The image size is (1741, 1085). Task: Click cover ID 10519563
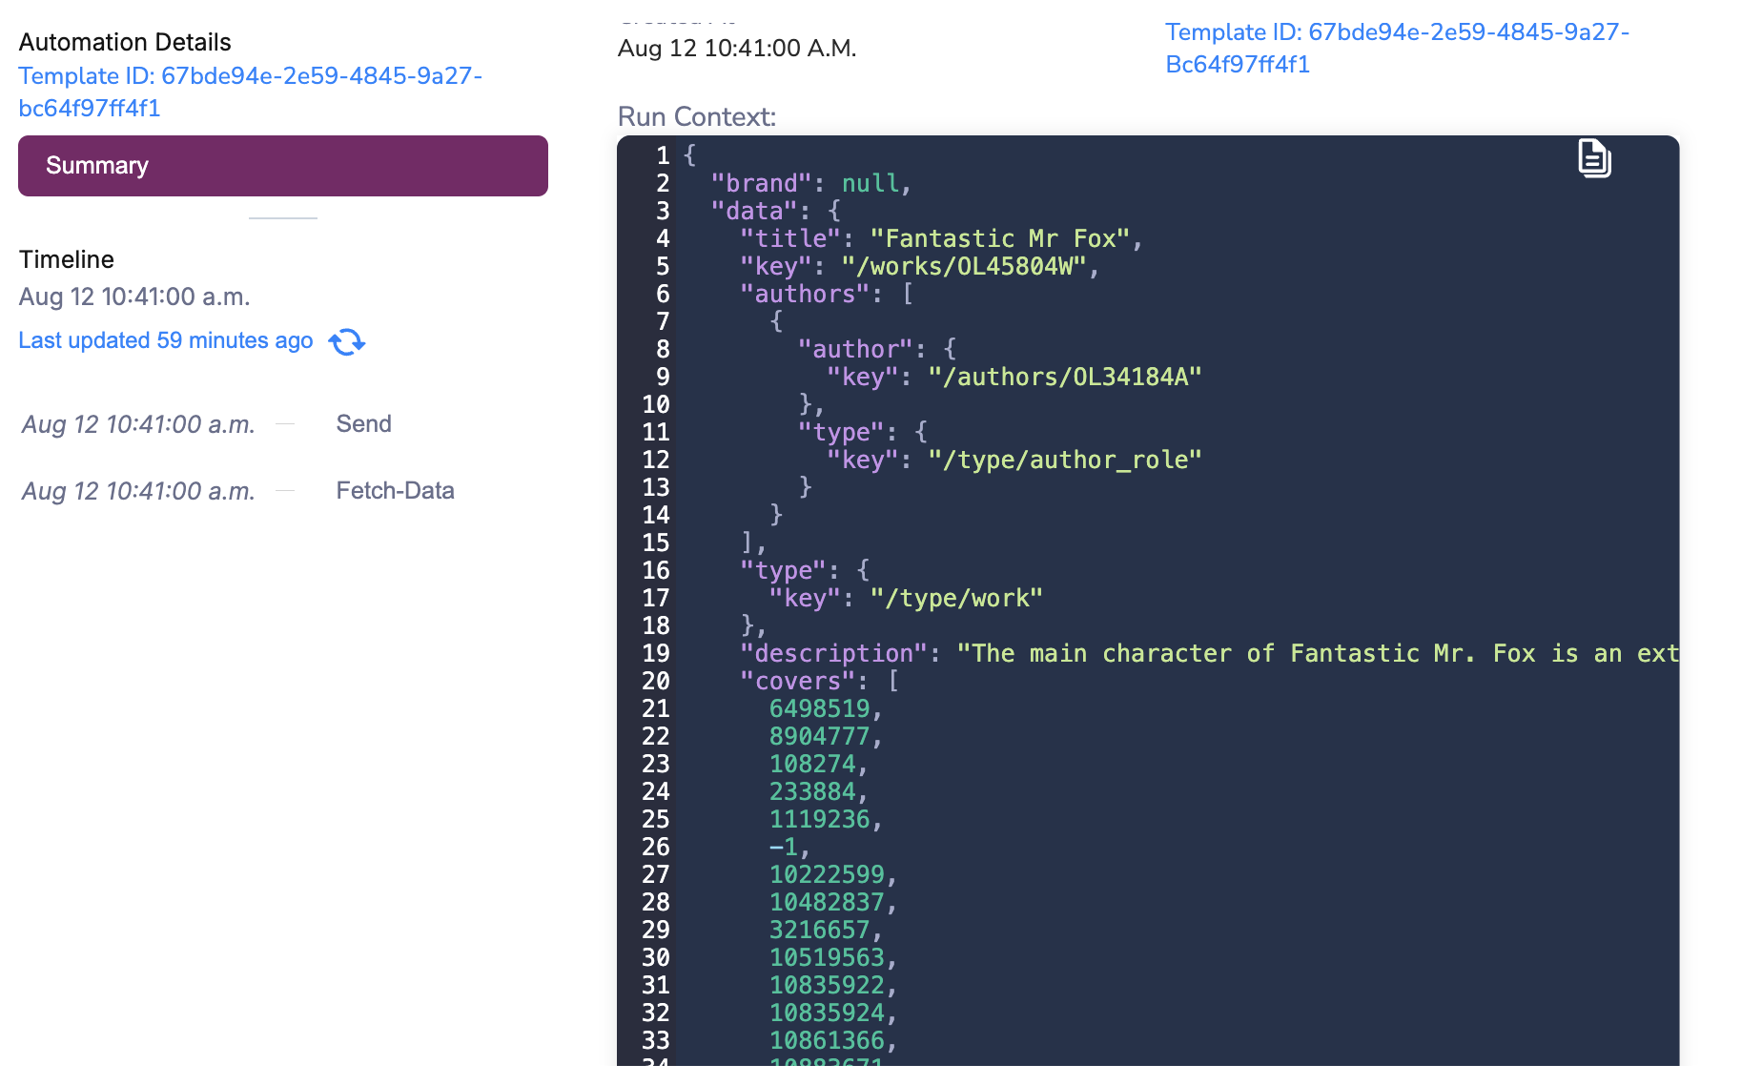pos(827,957)
